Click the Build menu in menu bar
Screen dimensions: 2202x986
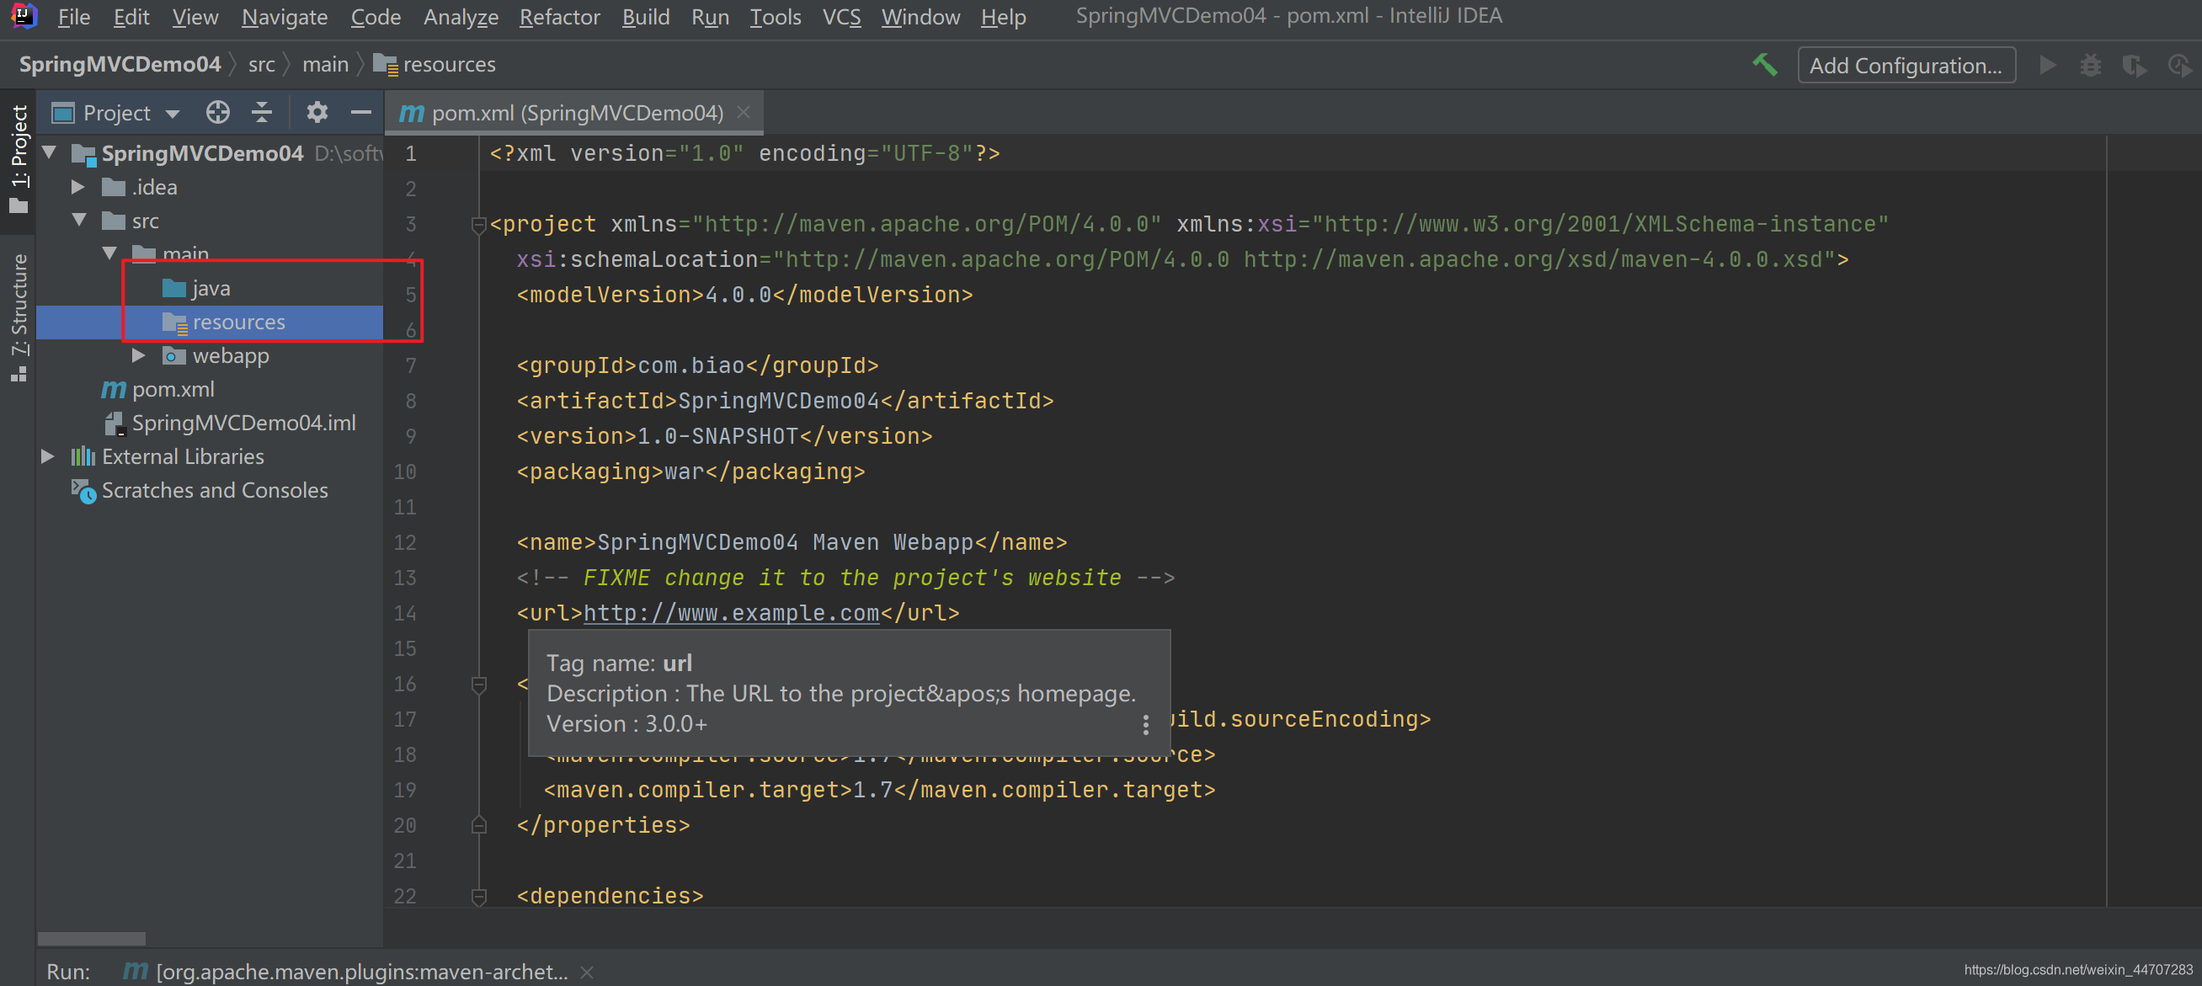(644, 15)
